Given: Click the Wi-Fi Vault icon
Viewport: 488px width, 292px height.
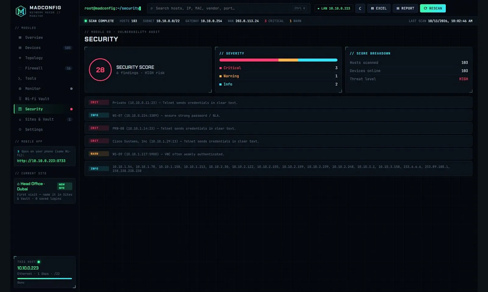Looking at the screenshot, I should [x=20, y=99].
